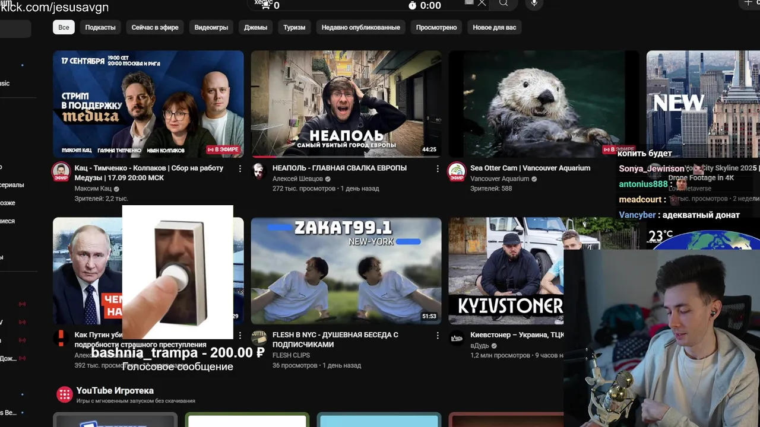The image size is (760, 427).
Task: Open the вДудь channel name link
Action: [x=481, y=346]
